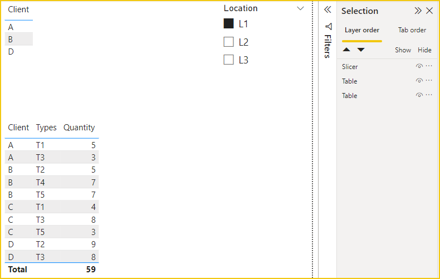Click the Filters vertical label
The width and height of the screenshot is (440, 279).
point(327,46)
